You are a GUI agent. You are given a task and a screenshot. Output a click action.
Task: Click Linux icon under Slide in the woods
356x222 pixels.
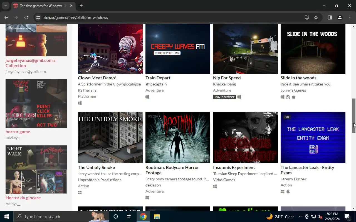click(288, 97)
